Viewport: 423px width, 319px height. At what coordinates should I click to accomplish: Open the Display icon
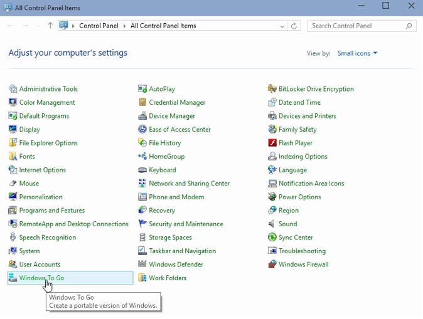click(13, 129)
